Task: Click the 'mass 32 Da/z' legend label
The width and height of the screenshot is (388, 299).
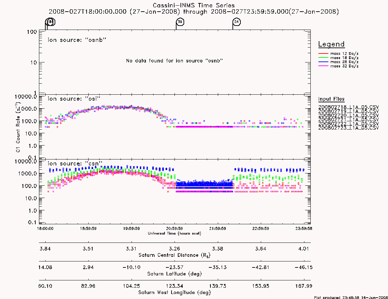Action: click(344, 66)
